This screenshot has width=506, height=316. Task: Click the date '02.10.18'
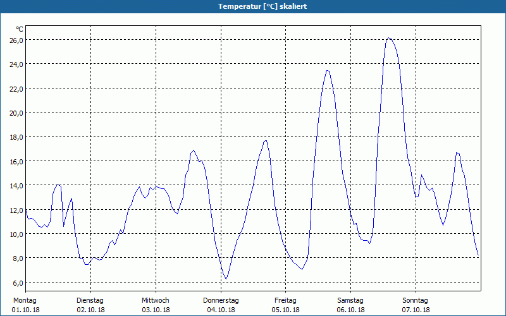tap(90, 310)
